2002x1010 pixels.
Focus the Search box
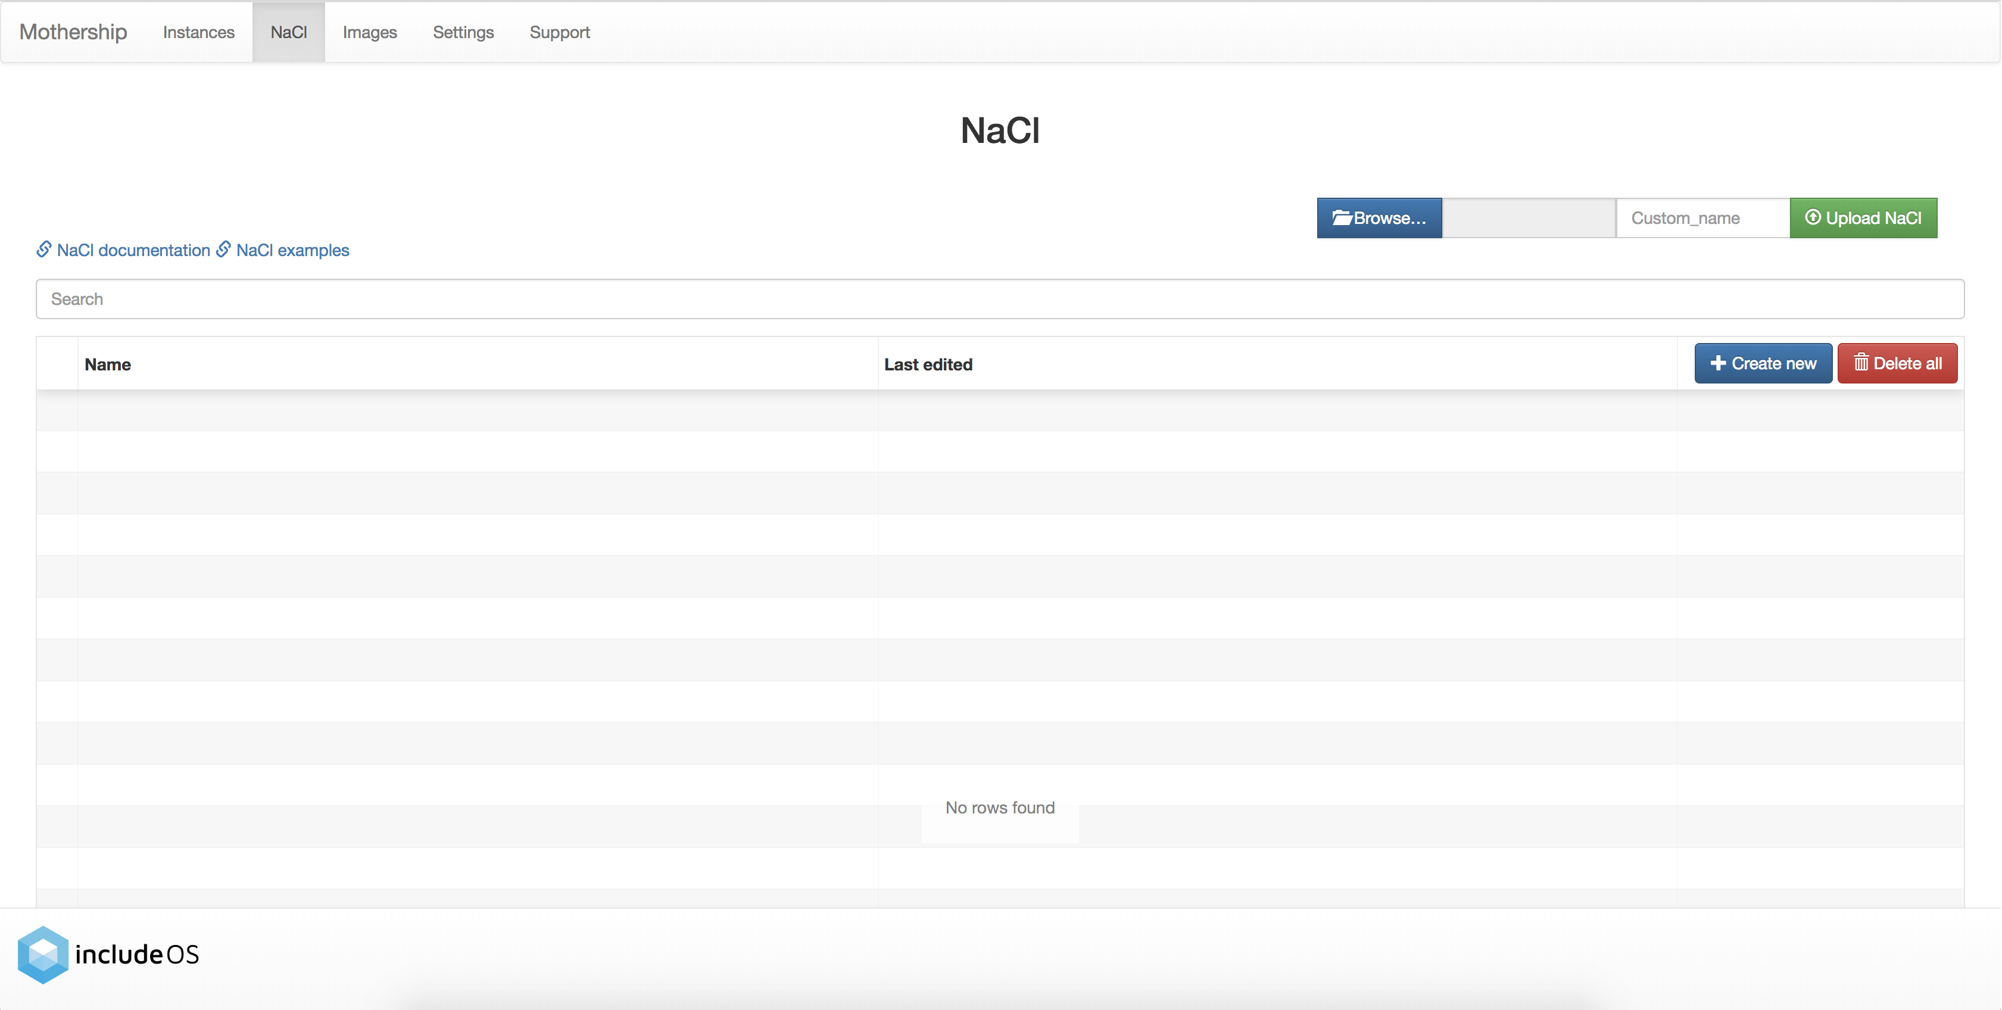pos(999,300)
